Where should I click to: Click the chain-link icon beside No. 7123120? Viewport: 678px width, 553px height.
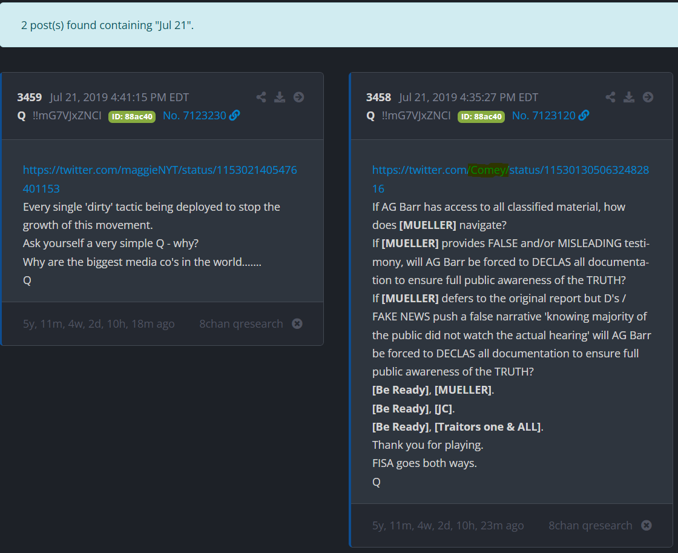click(x=584, y=116)
